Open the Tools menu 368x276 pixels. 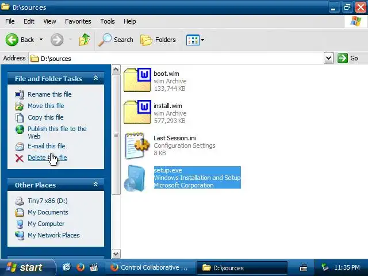(108, 21)
